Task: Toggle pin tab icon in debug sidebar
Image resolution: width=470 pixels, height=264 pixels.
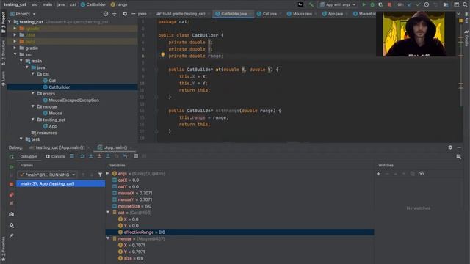Action: (12, 236)
